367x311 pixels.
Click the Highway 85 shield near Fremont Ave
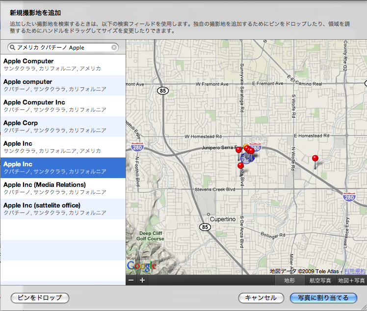tap(163, 91)
